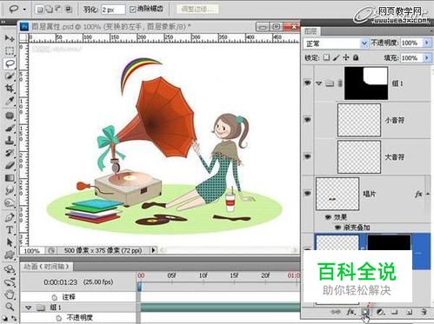Image resolution: width=434 pixels, height=324 pixels.
Task: Click the 调整边缘 button
Action: click(197, 10)
